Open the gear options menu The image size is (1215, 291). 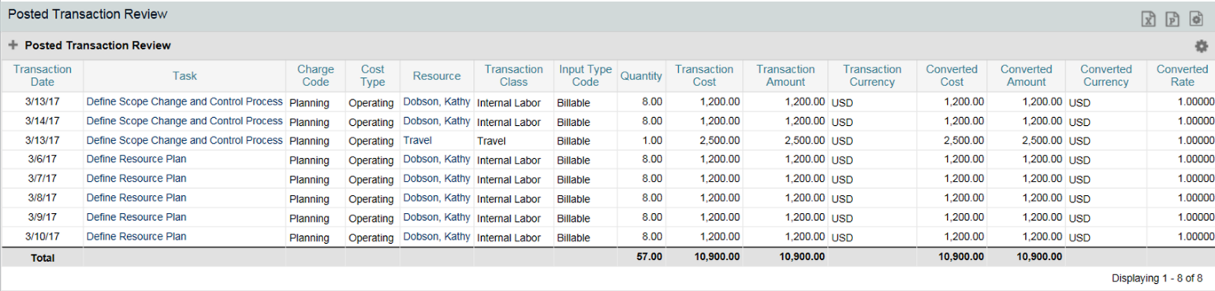(x=1201, y=46)
